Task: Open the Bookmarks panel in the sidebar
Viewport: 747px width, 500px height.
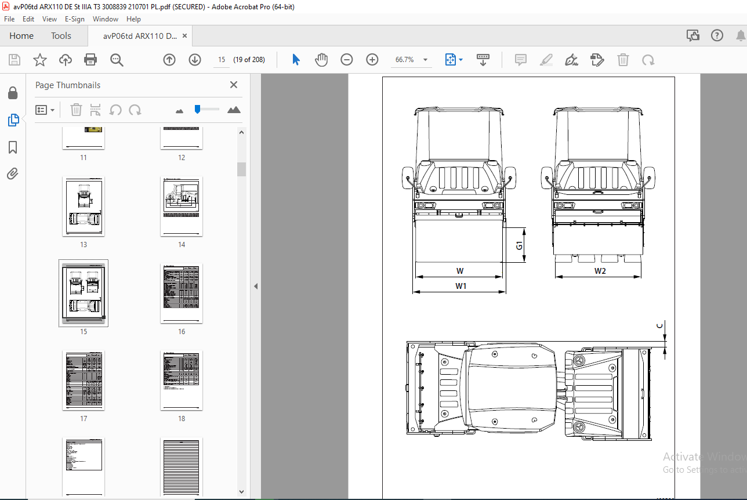Action: pyautogui.click(x=13, y=147)
